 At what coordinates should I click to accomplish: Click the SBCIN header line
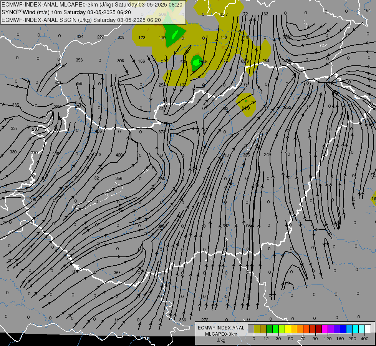pos(81,20)
